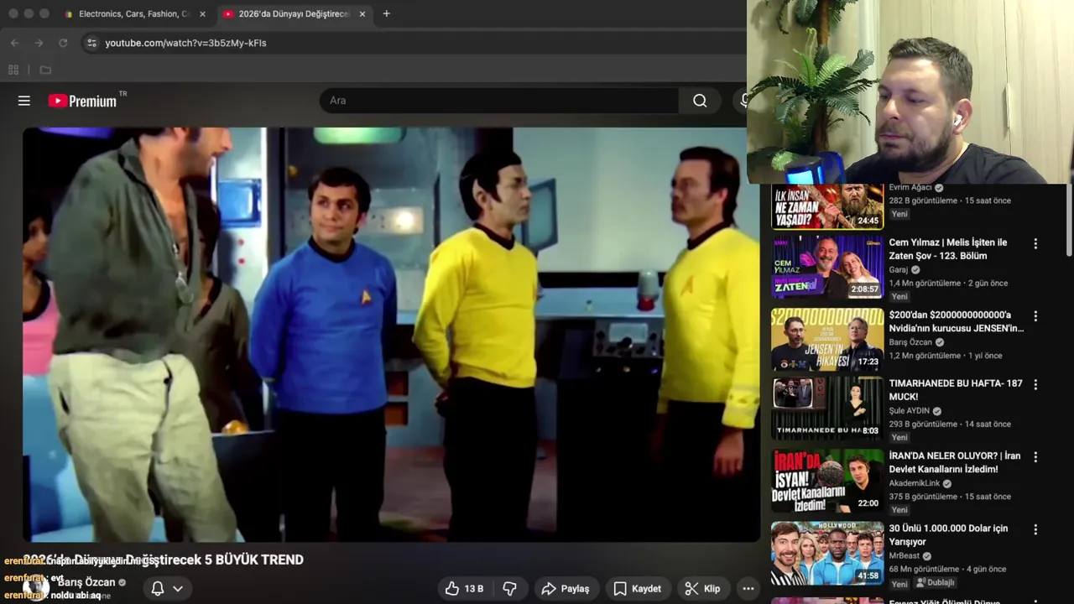Click the Paylaş share button
1074x604 pixels.
point(566,589)
